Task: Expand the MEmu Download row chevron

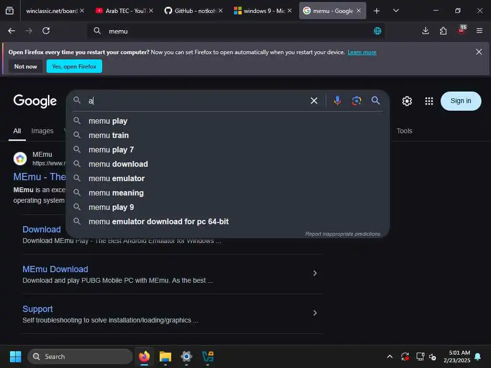Action: pos(315,273)
